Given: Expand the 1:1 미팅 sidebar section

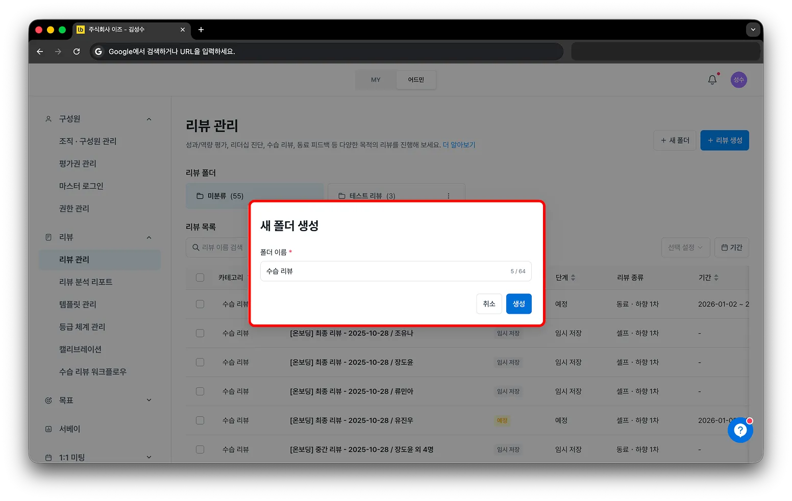Looking at the screenshot, I should tap(149, 458).
